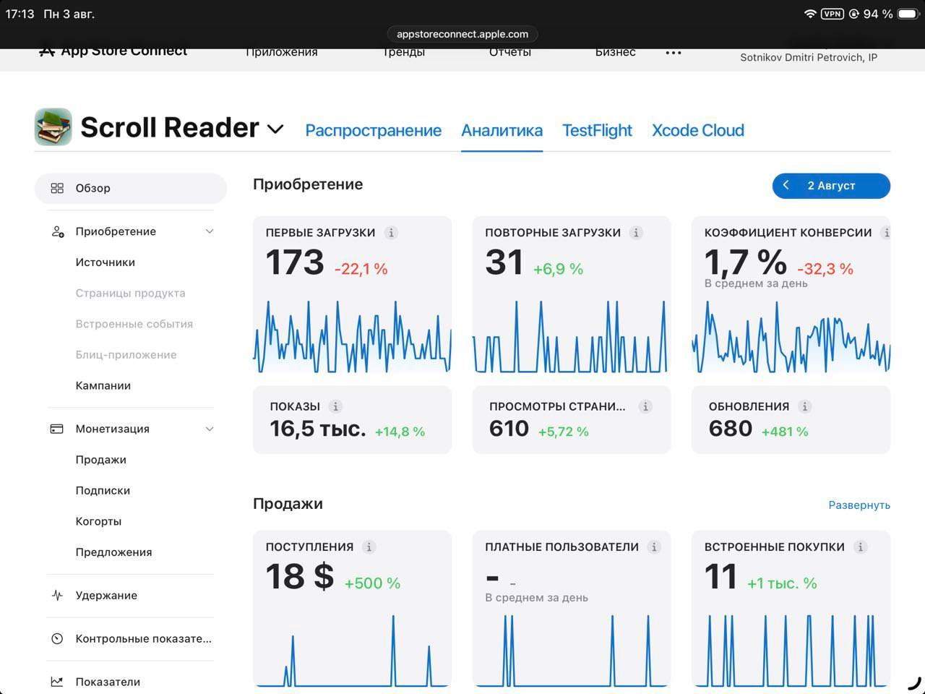Open info icon next to ПЛАТНЫЕ ПОЛЬЗОВАТЕЛИ

pyautogui.click(x=654, y=547)
